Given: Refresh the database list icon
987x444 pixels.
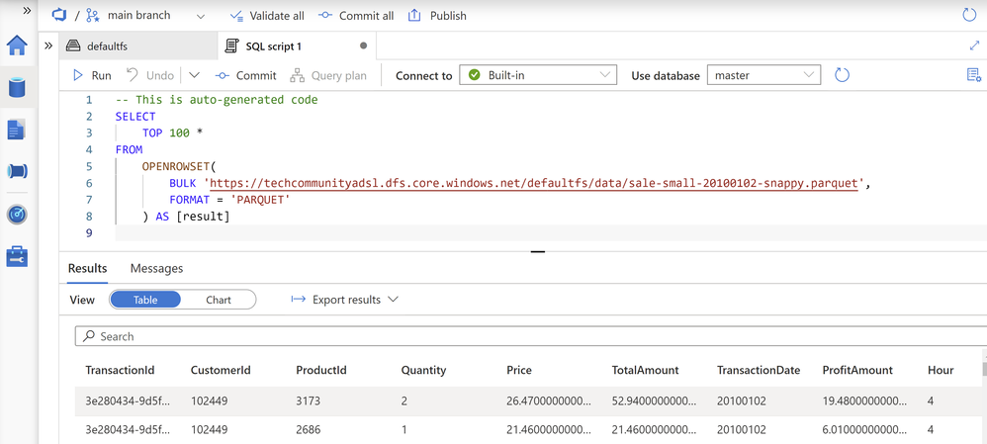Looking at the screenshot, I should click(x=842, y=75).
